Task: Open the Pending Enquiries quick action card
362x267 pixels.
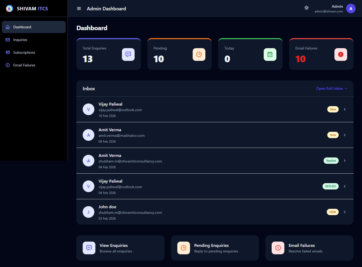Action: (x=215, y=248)
